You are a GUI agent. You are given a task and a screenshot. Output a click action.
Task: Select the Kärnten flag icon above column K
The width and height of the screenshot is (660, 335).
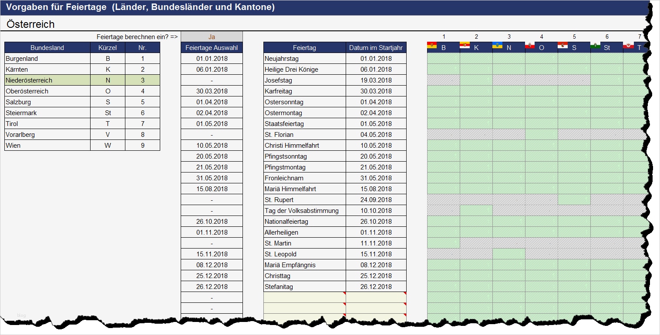tap(464, 44)
